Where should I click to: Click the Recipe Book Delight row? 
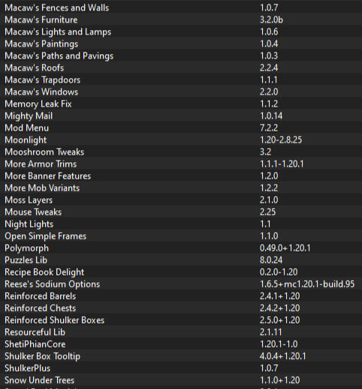point(181,272)
